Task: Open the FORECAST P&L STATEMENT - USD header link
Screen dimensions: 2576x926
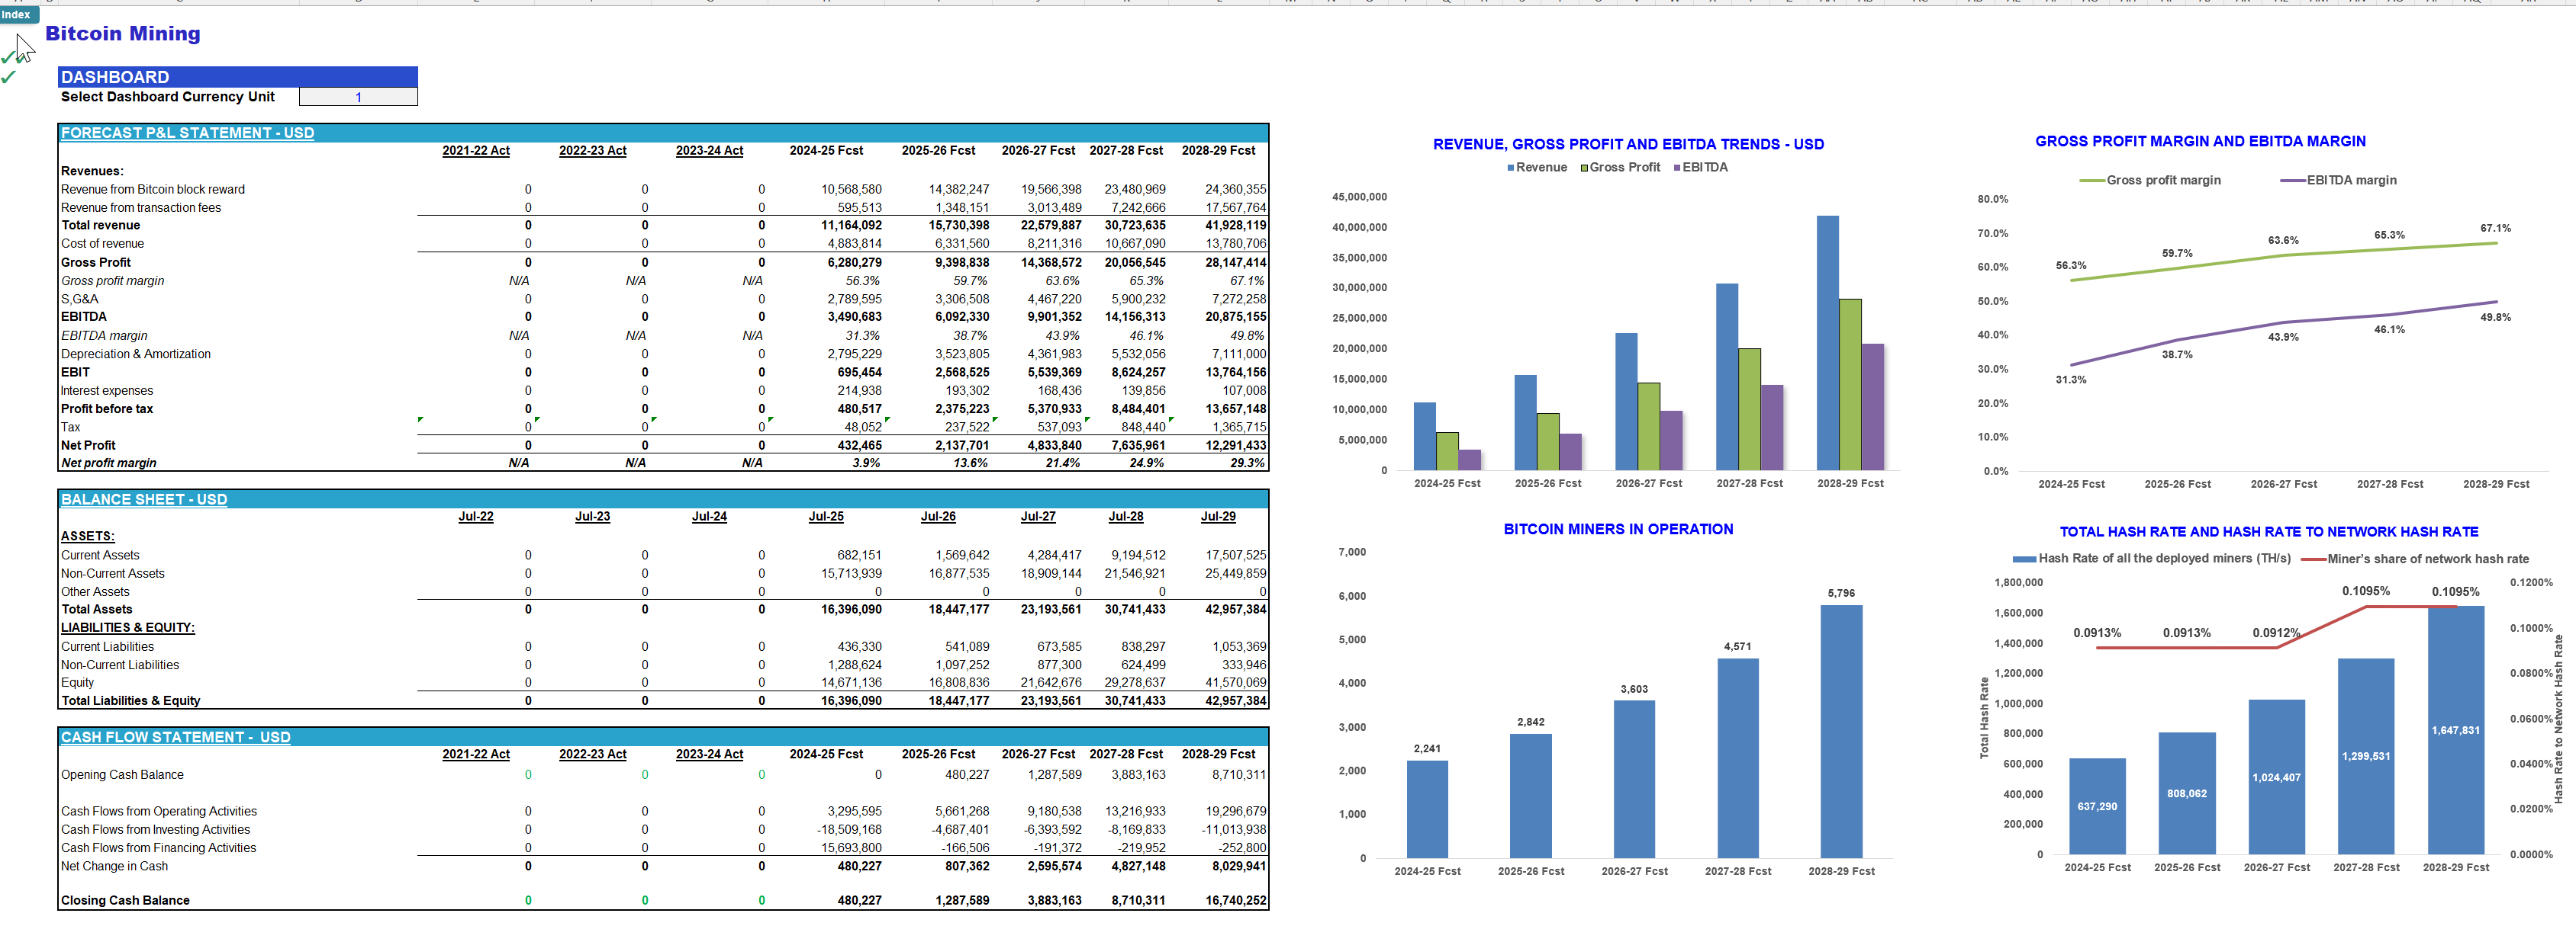Action: [187, 133]
